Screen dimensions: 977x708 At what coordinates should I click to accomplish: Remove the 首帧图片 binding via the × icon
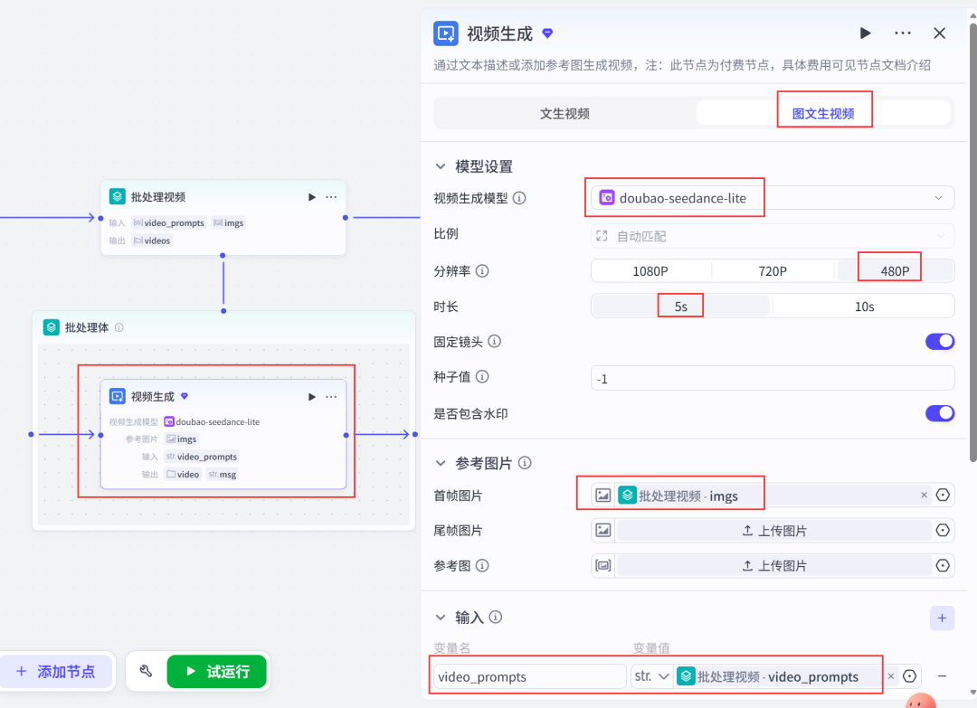923,495
